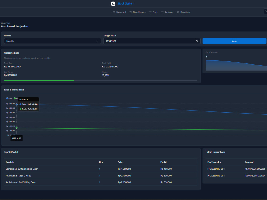Go to the Stock menu
Viewport: 267px width, 200px height.
click(155, 12)
